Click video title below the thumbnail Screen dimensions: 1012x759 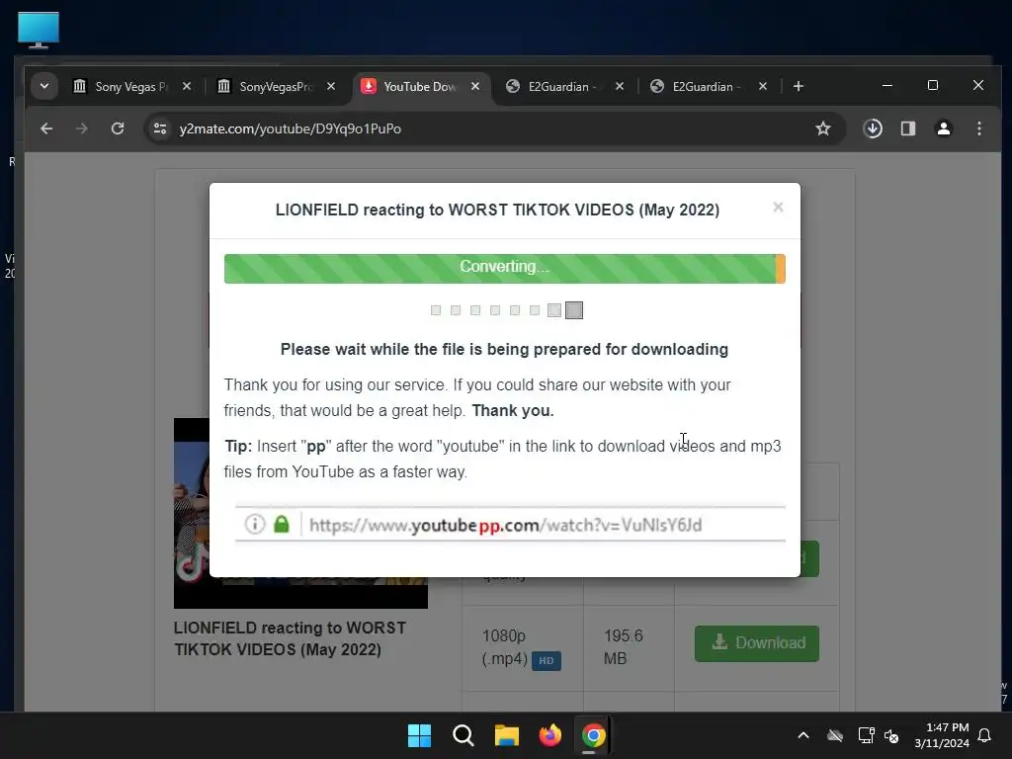coord(290,638)
